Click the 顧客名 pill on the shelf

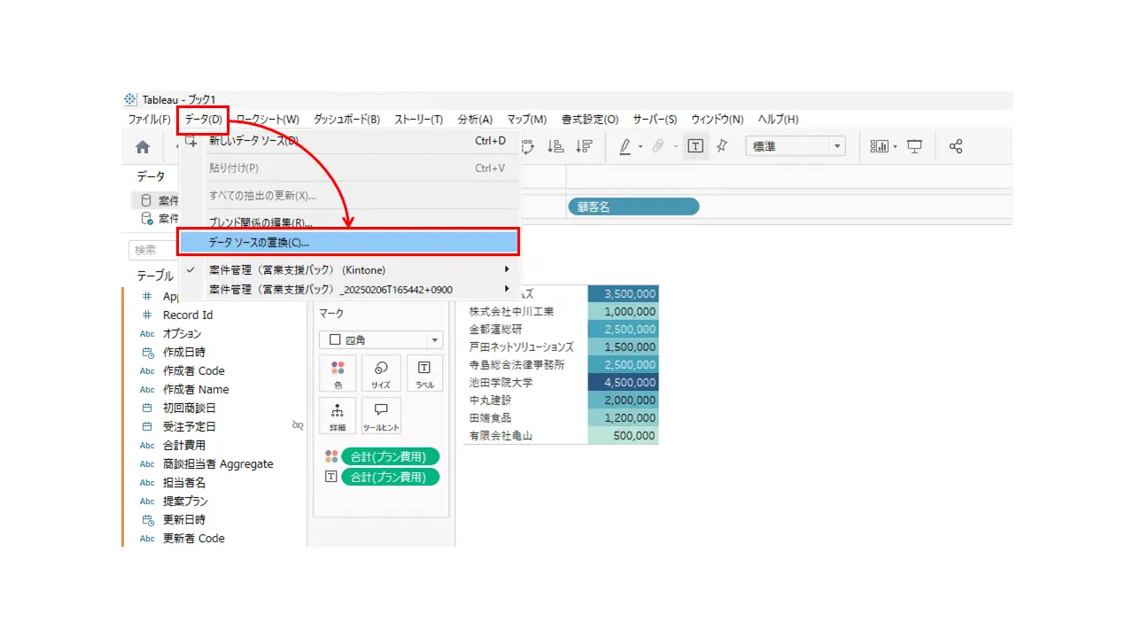pos(633,206)
